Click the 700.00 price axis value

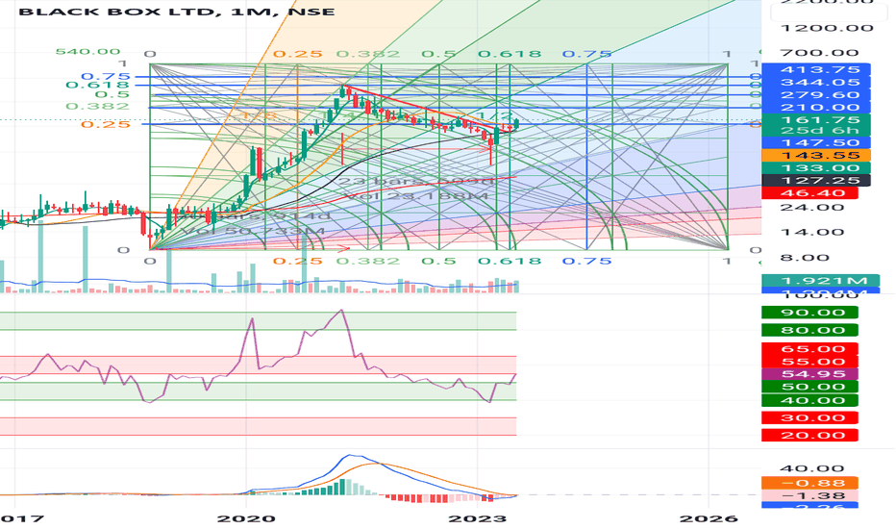point(819,53)
